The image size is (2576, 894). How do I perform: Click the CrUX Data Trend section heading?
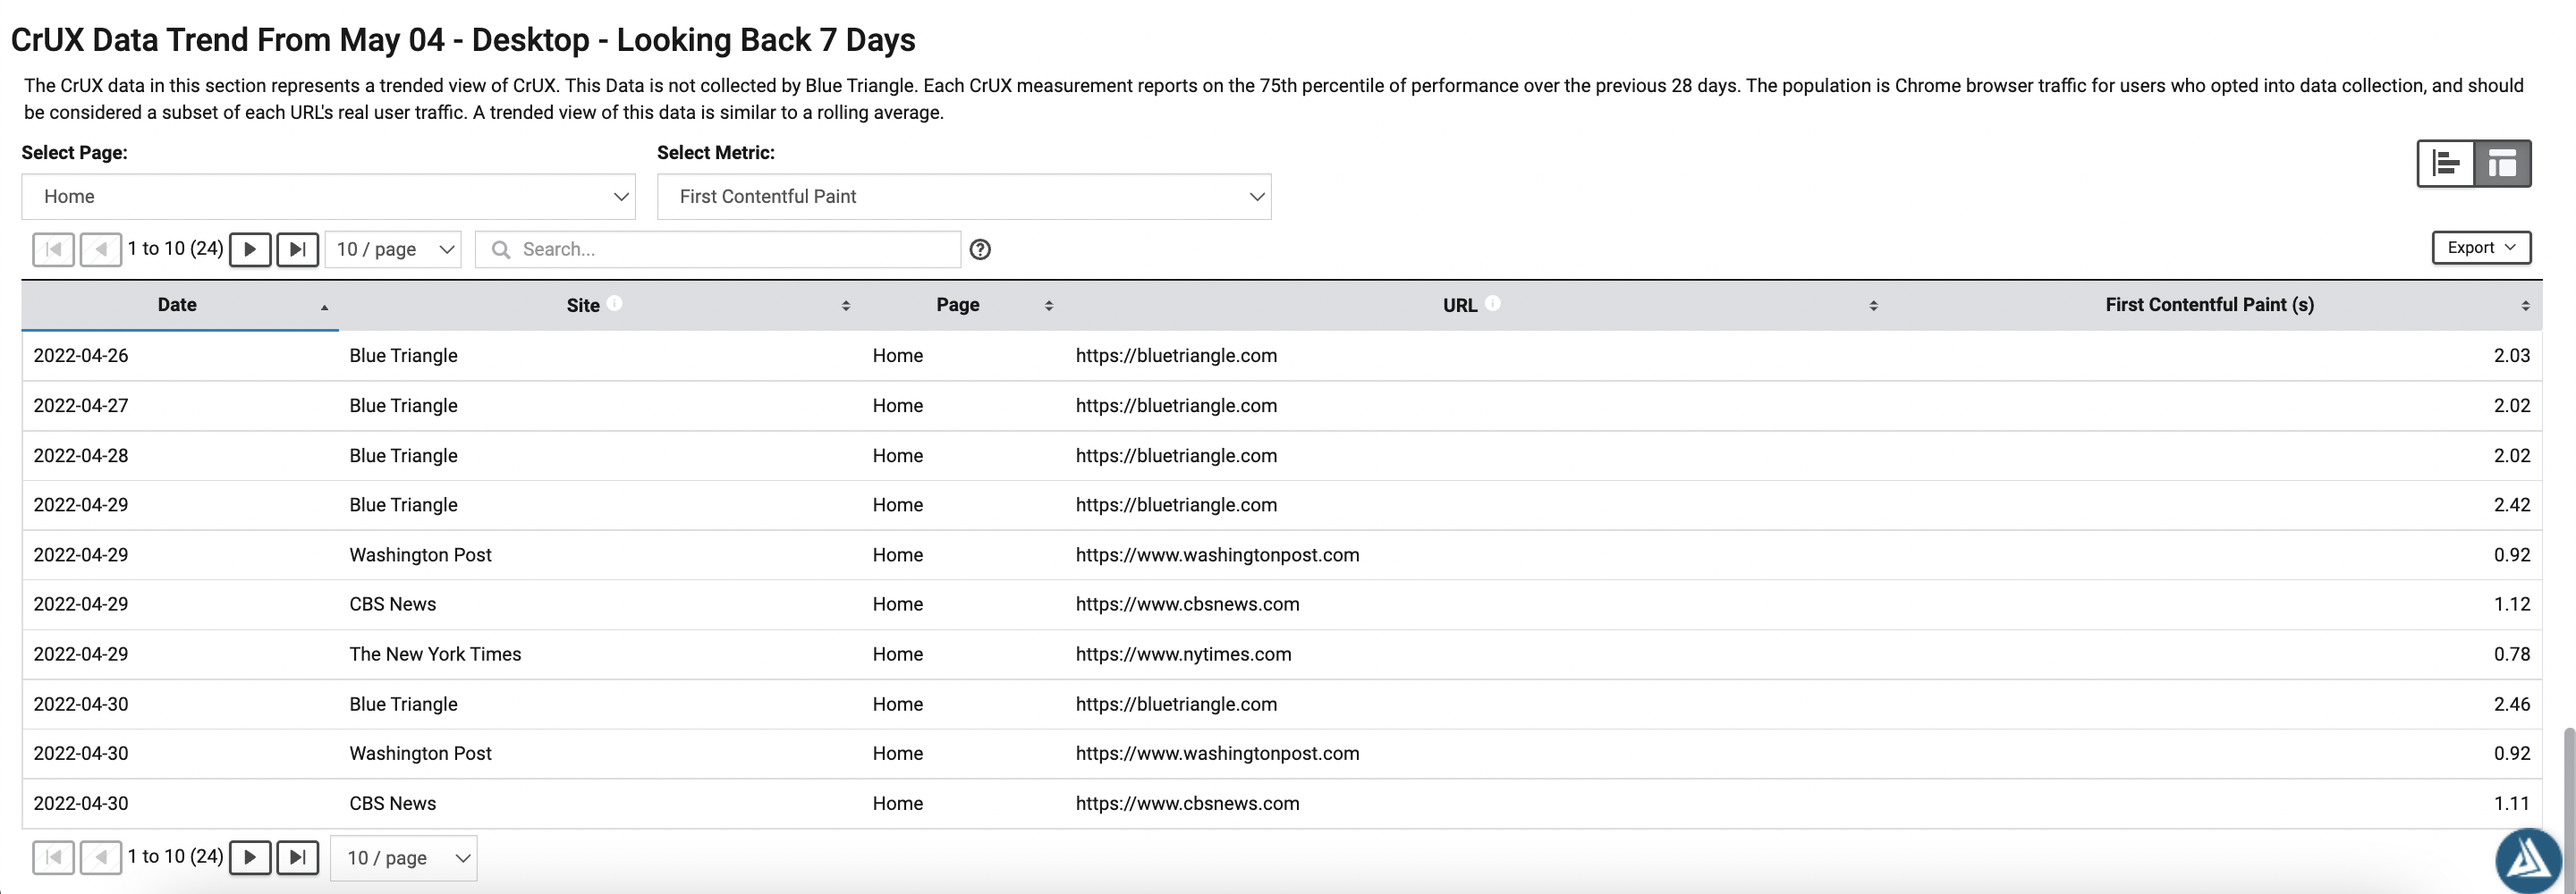coord(463,40)
